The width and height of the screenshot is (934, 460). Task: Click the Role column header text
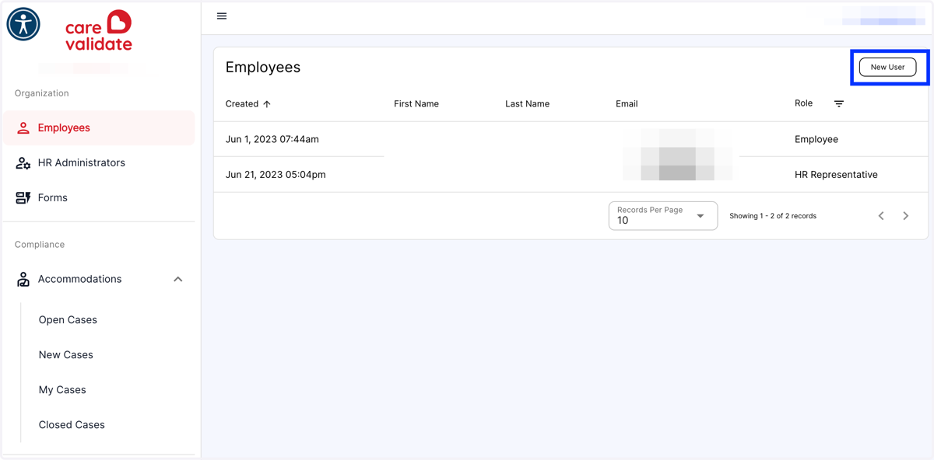coord(803,103)
